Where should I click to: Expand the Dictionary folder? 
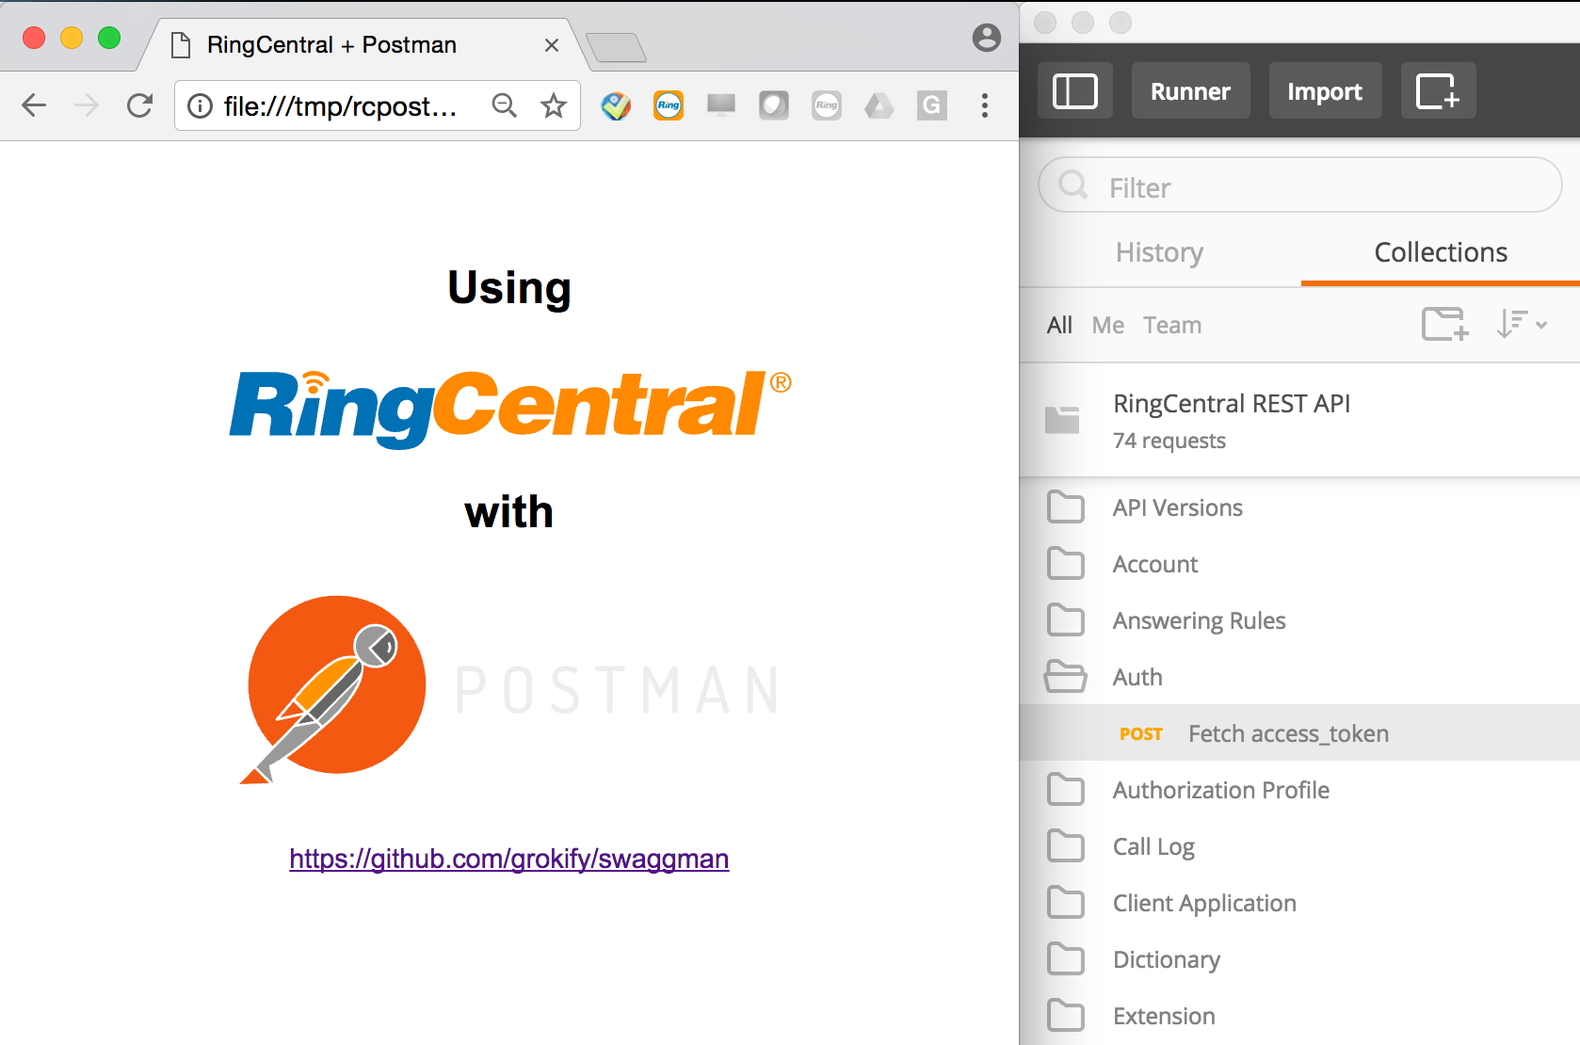tap(1299, 959)
